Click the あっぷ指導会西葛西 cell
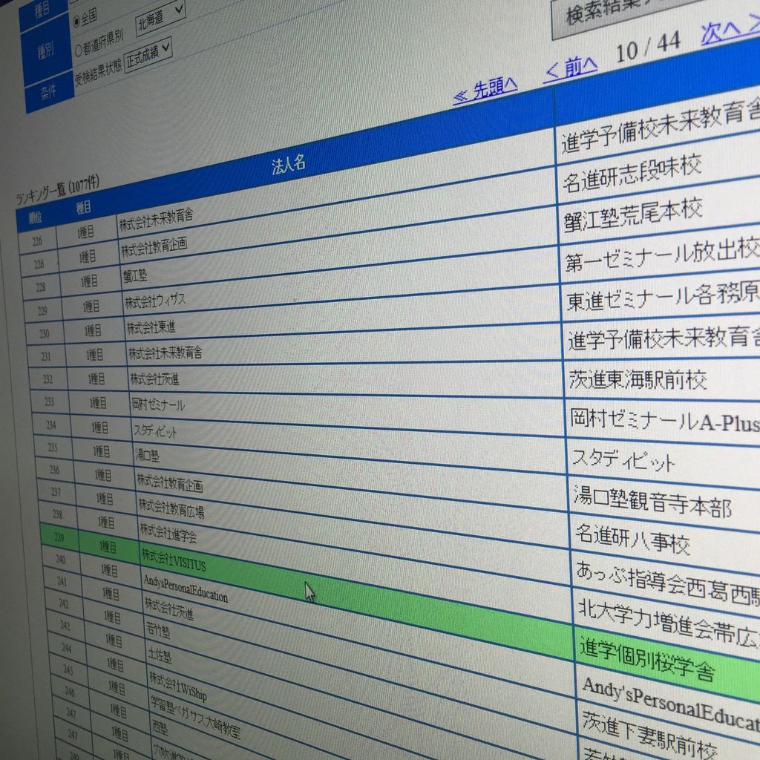The image size is (760, 760). pos(668,585)
